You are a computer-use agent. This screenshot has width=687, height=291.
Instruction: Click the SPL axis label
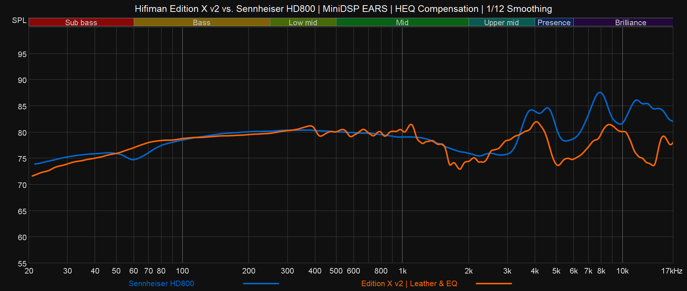click(19, 21)
